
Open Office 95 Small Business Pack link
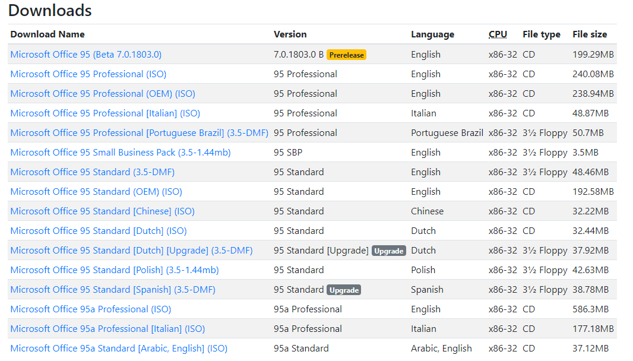pos(121,153)
